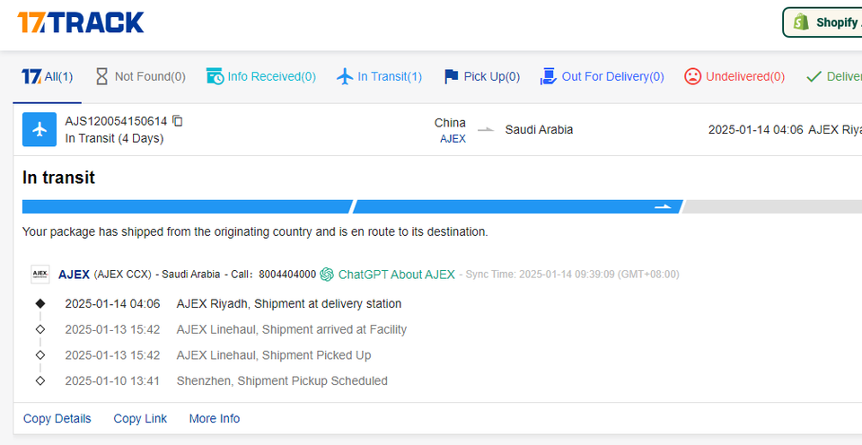Open the More Info link
862x445 pixels.
point(215,418)
